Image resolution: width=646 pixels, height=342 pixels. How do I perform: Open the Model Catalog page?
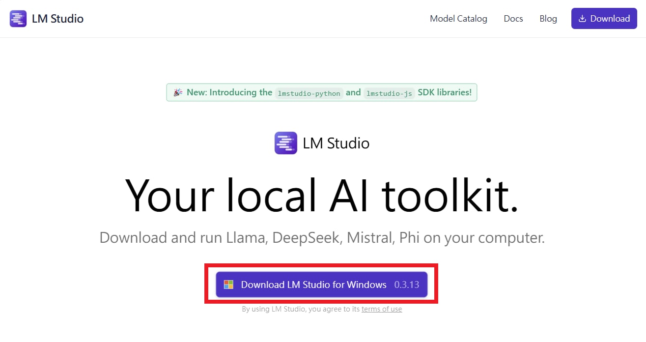[x=458, y=19]
